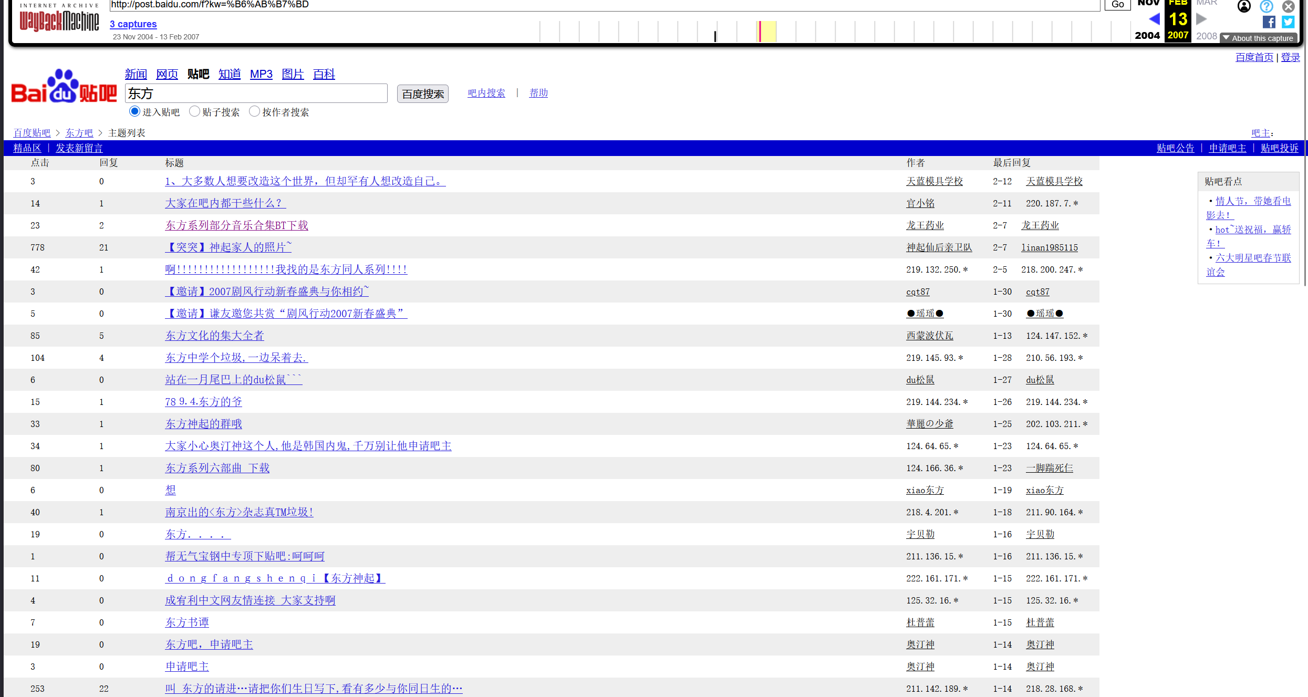Select the 按作者搜索 radio option
The image size is (1308, 697).
pos(254,111)
